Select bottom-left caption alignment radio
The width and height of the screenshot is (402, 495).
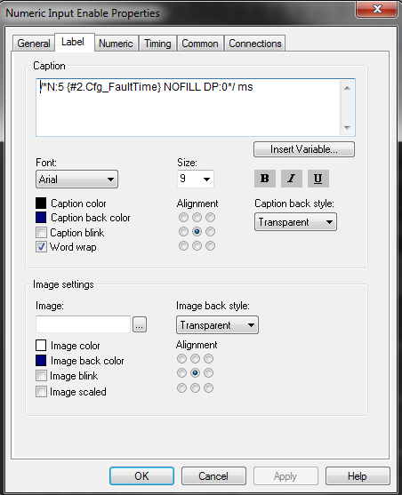point(183,245)
